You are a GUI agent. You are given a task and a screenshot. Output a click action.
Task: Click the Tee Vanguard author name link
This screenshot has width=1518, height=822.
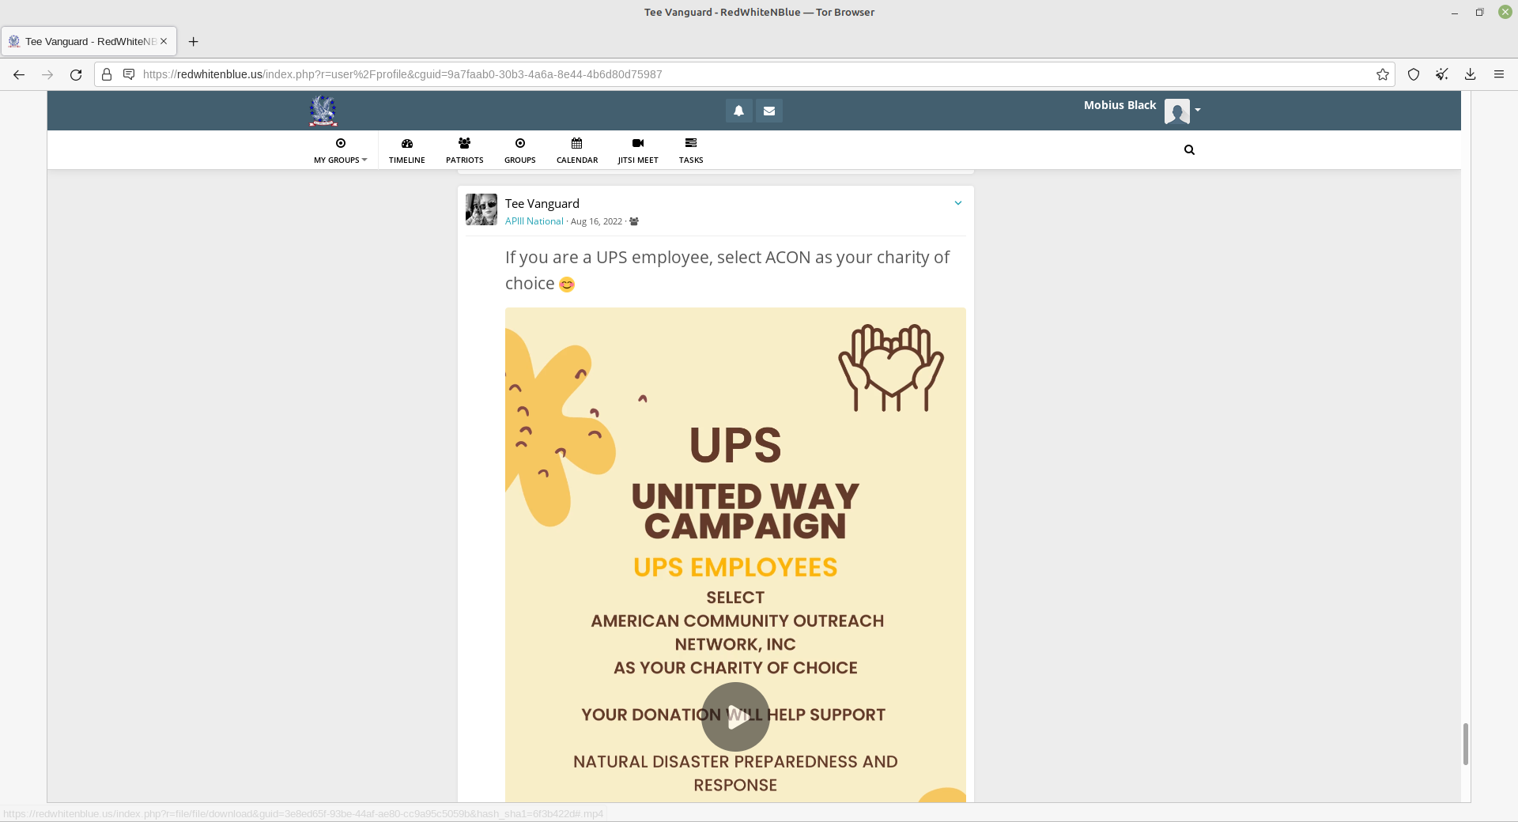(542, 204)
